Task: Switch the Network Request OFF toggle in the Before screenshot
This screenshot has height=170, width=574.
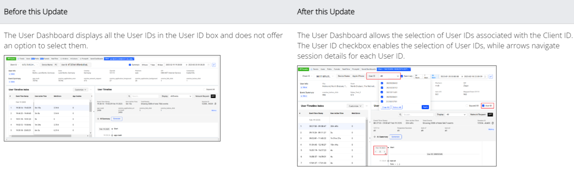Action: coord(213,96)
